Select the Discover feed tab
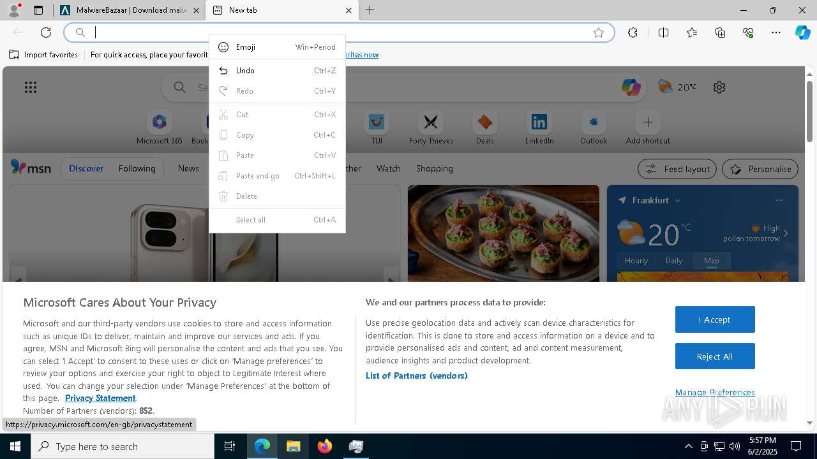This screenshot has height=459, width=817. click(86, 169)
